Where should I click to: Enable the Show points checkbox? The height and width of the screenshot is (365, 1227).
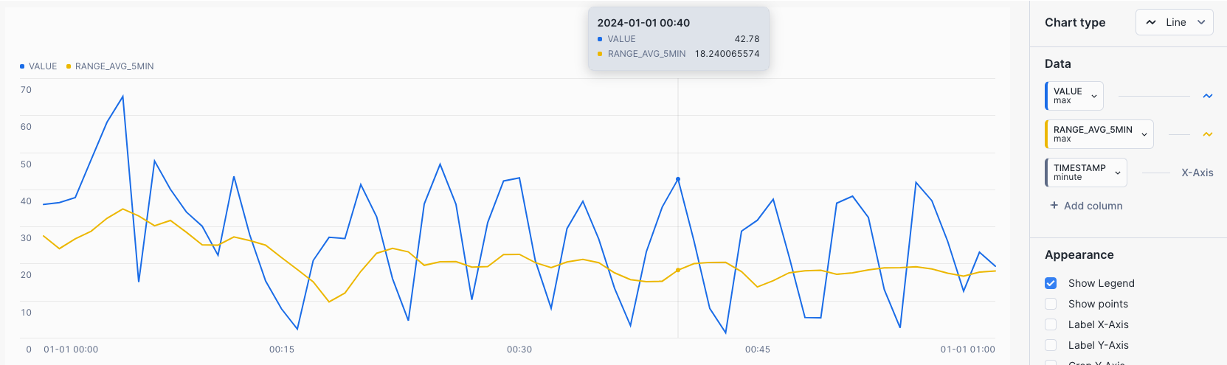pos(1051,304)
